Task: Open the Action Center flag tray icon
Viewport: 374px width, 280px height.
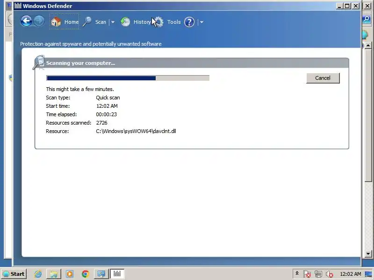Action: (x=307, y=274)
